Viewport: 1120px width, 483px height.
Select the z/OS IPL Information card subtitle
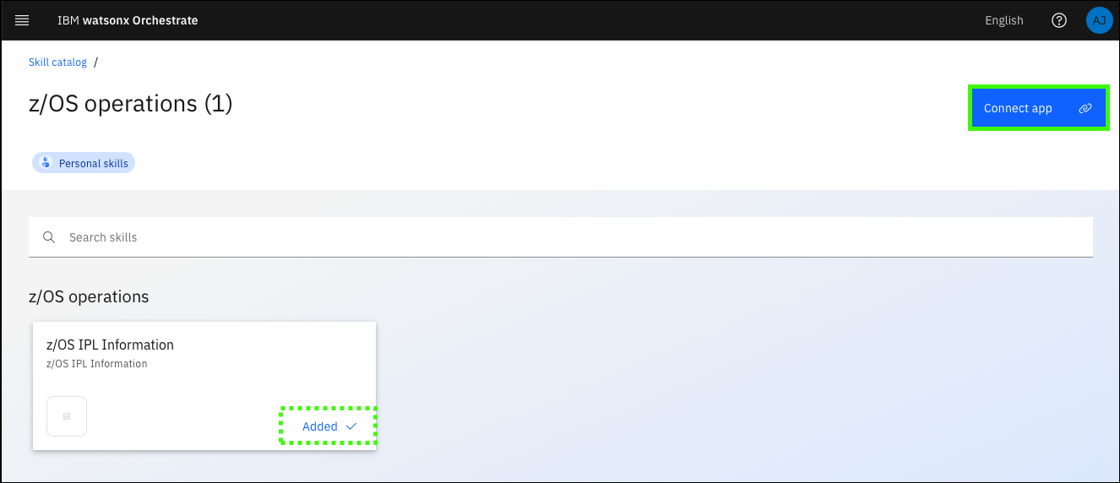96,364
